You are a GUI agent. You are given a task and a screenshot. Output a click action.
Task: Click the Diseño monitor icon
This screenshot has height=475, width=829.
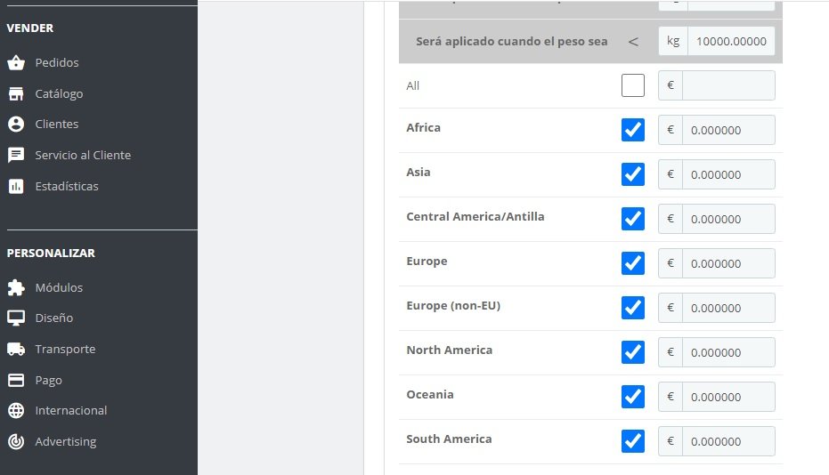coord(16,318)
